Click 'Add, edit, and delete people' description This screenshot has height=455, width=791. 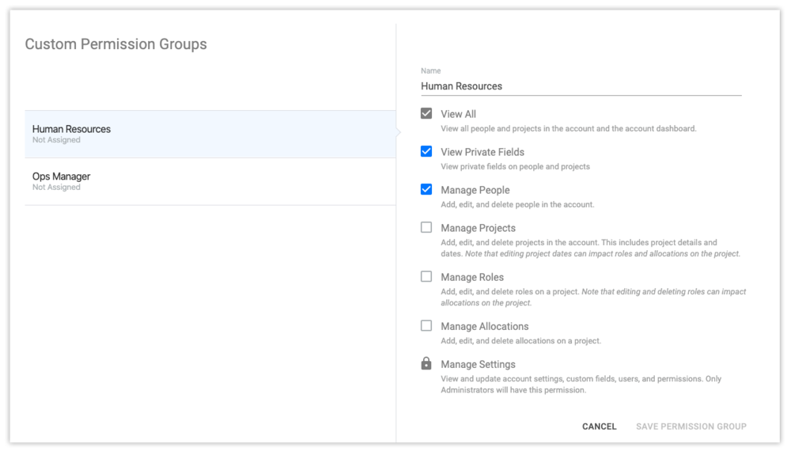coord(517,204)
